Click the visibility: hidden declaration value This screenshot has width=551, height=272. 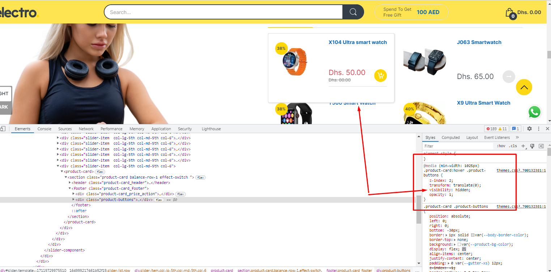(462, 190)
